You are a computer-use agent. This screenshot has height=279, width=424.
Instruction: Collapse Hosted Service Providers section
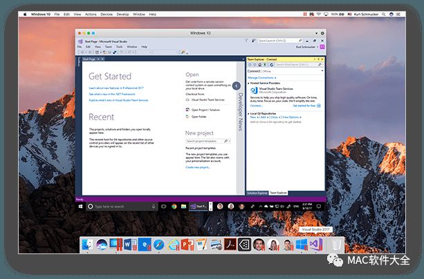pyautogui.click(x=248, y=83)
